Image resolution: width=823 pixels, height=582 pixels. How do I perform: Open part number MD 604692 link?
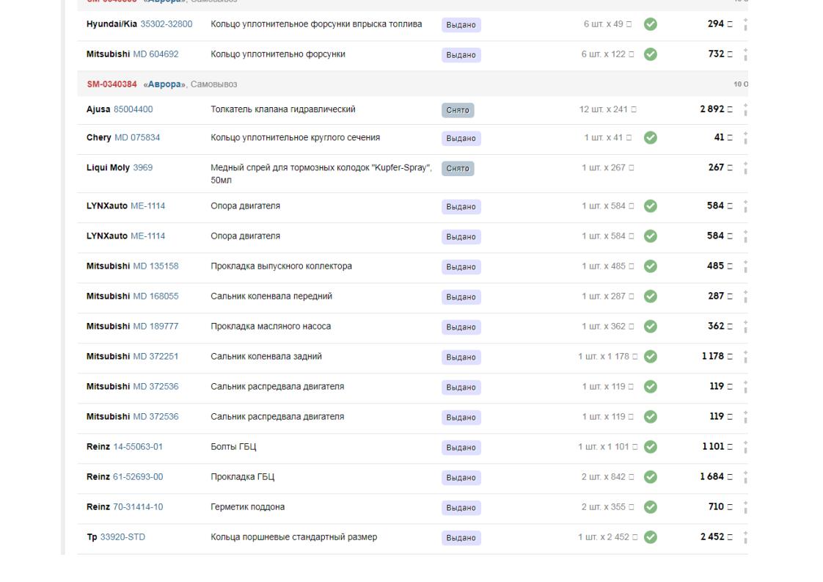pos(156,54)
